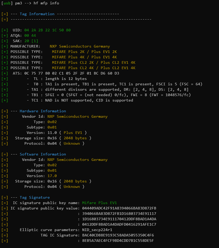
Task: Click the SAK value 20 [1]
Action: [31, 41]
